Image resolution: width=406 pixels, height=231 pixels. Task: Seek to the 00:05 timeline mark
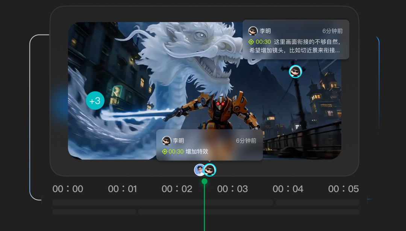[x=343, y=189]
